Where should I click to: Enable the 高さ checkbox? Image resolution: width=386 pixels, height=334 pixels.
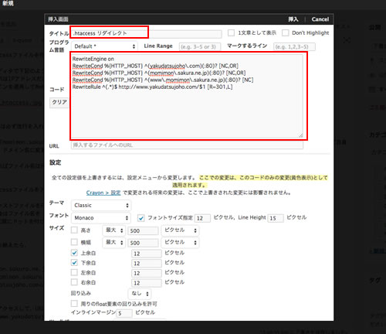click(x=74, y=230)
